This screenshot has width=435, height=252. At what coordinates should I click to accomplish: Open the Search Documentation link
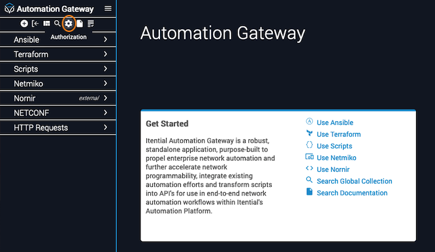pos(352,193)
